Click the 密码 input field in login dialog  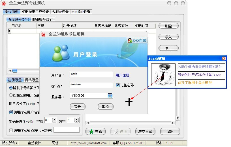point(91,85)
